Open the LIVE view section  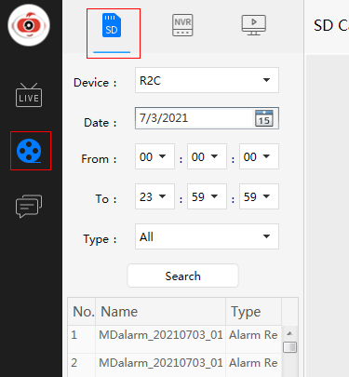point(29,95)
